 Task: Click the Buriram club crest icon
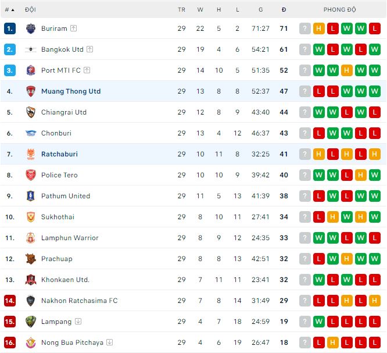31,28
